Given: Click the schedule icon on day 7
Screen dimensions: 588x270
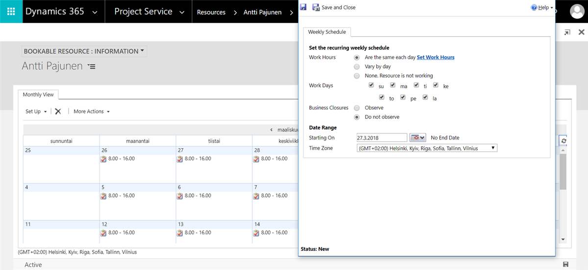Looking at the screenshot, I should (256, 196).
